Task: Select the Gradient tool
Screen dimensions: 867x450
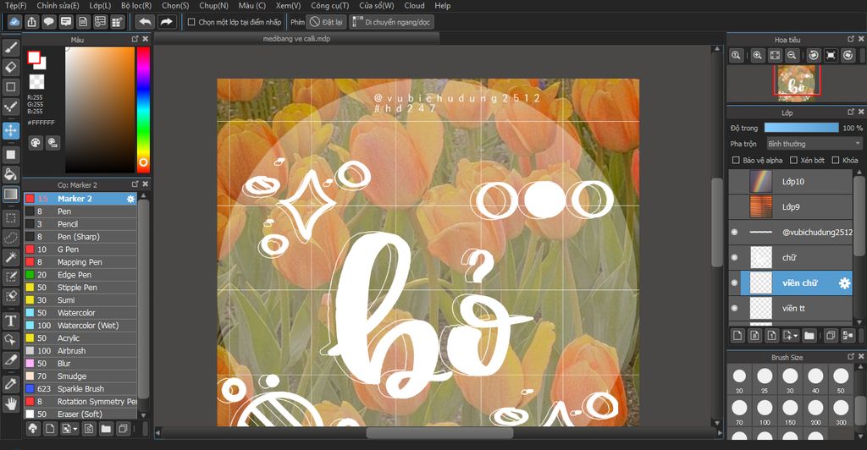Action: click(10, 194)
